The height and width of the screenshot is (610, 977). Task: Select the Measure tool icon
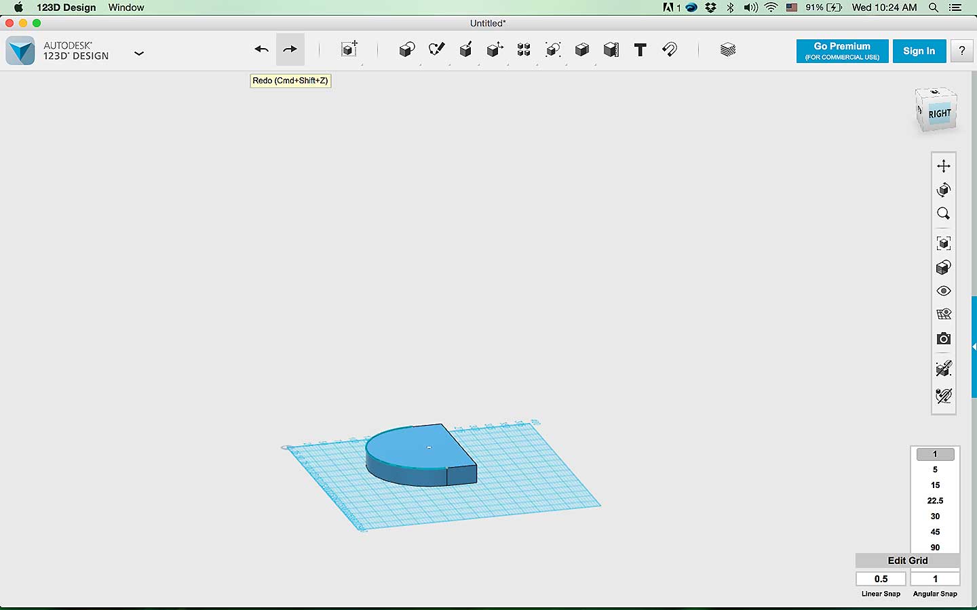[x=611, y=49]
